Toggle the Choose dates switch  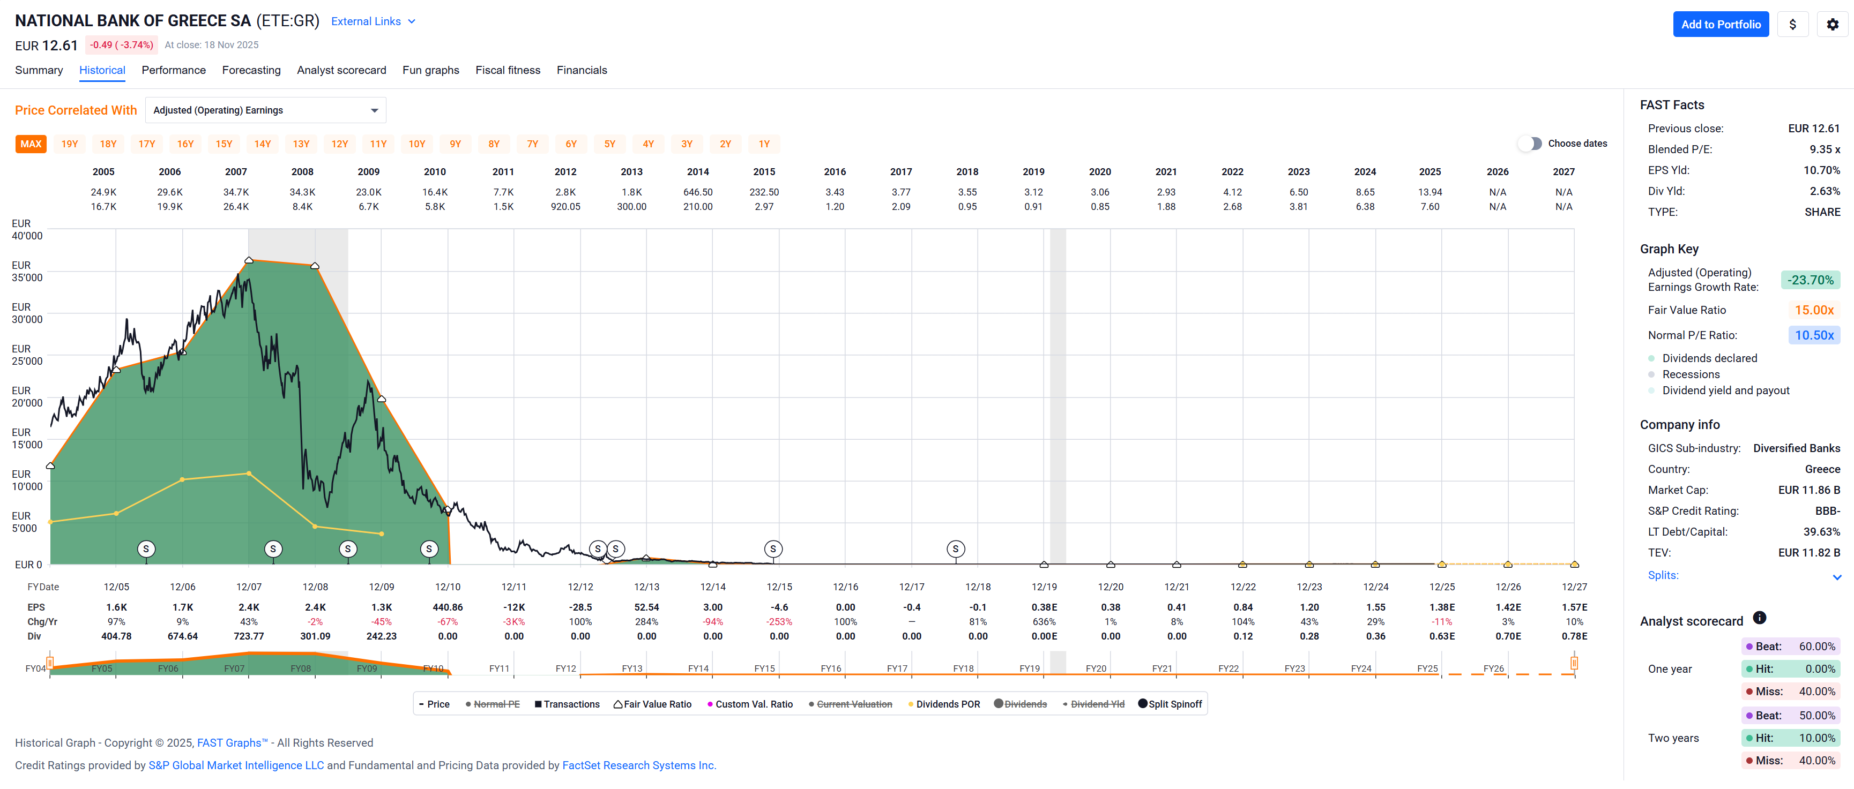[x=1530, y=143]
